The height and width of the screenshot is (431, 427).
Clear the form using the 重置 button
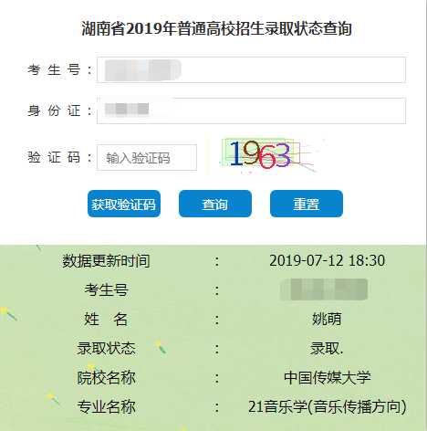tap(307, 204)
